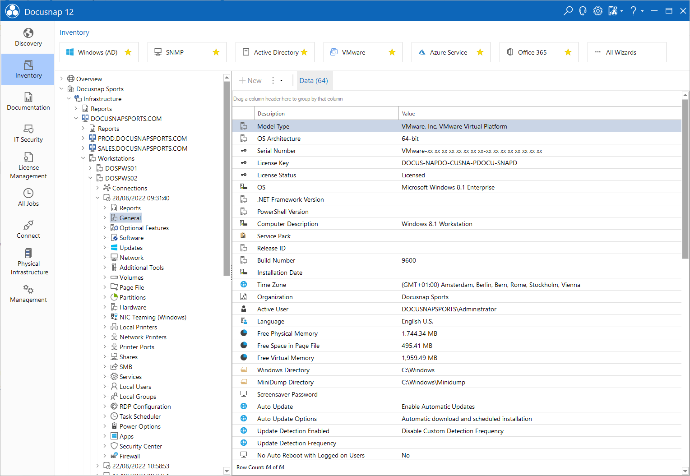Click the tree panel scroll down arrow

pos(227,471)
